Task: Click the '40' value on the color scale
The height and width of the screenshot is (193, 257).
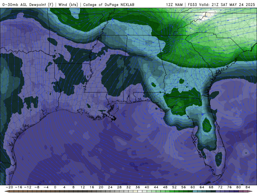Action: 147,187
